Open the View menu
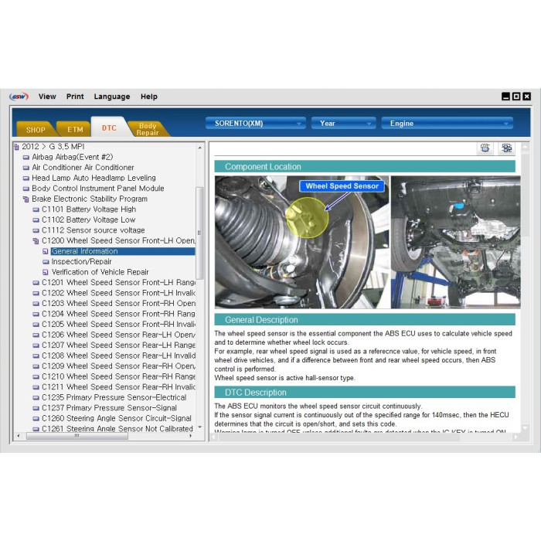Viewport: 541px width, 541px height. point(47,97)
